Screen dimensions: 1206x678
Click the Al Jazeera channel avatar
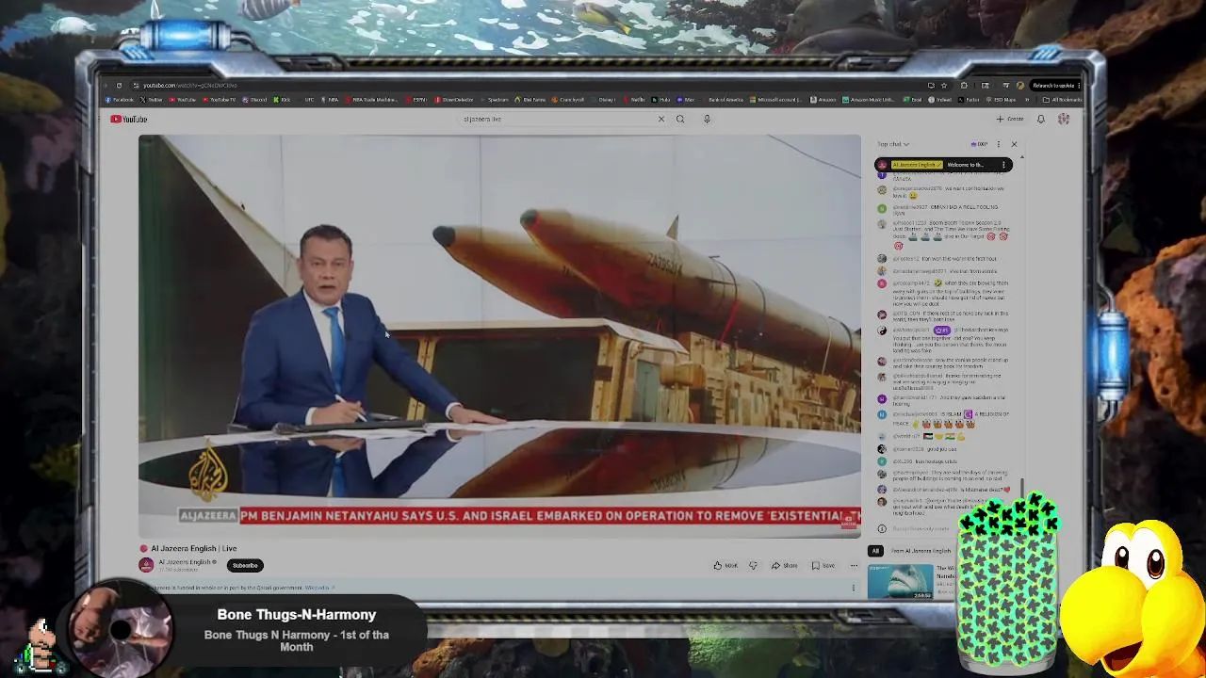tap(146, 565)
